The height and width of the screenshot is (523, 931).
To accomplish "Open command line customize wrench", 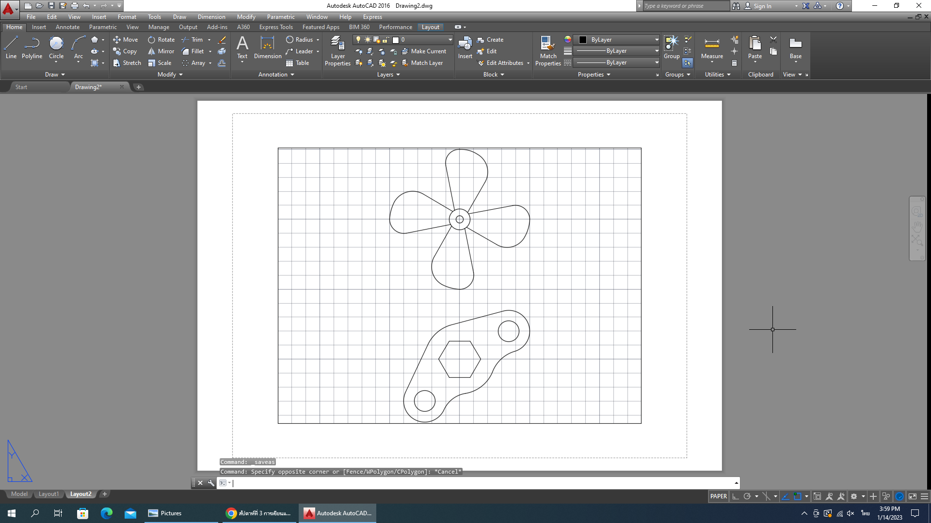I will click(x=211, y=483).
